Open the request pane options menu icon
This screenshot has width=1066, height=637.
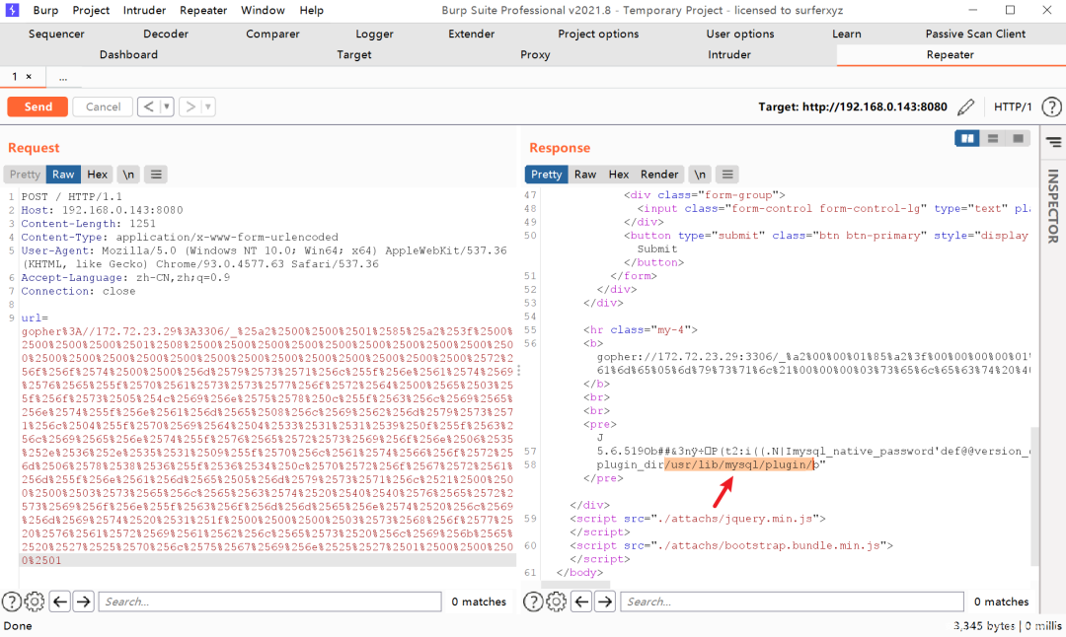click(x=156, y=175)
